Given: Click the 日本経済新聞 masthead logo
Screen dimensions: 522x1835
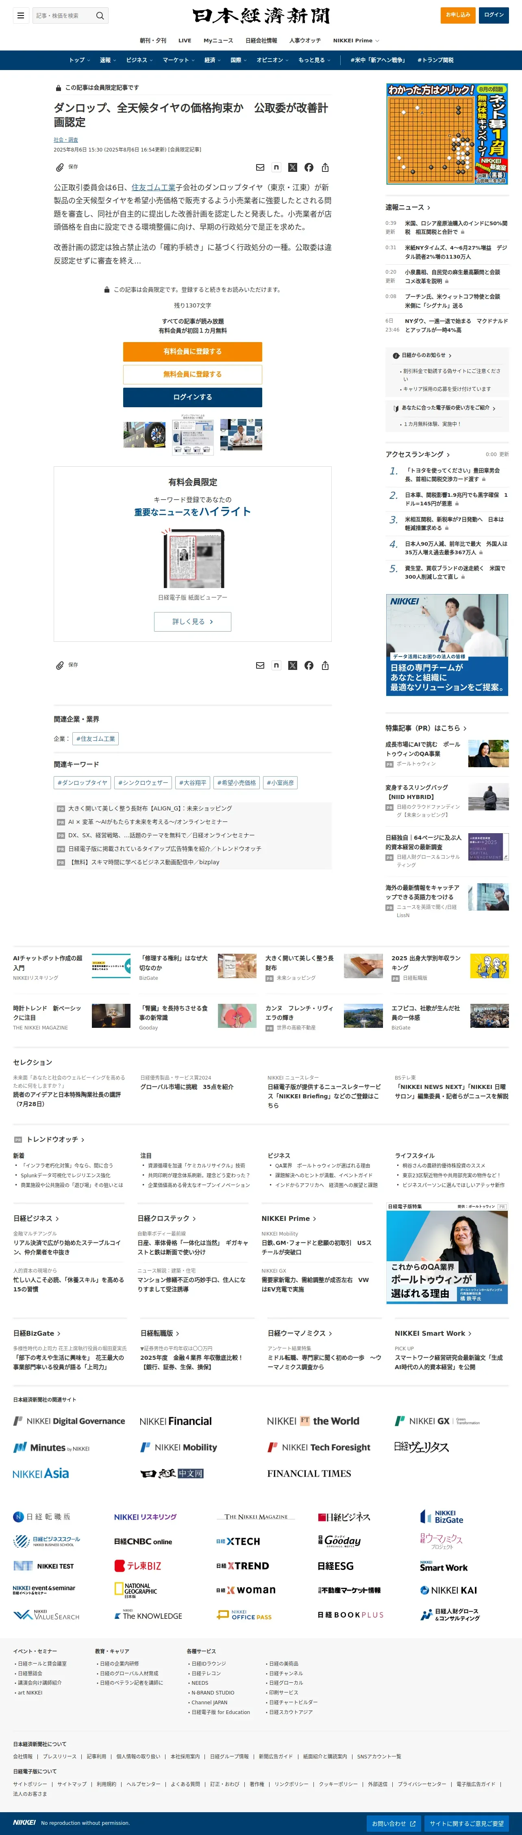Looking at the screenshot, I should pyautogui.click(x=261, y=15).
